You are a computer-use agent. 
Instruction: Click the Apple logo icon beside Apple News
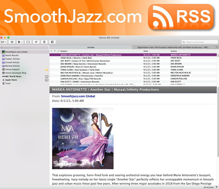(x=4, y=80)
